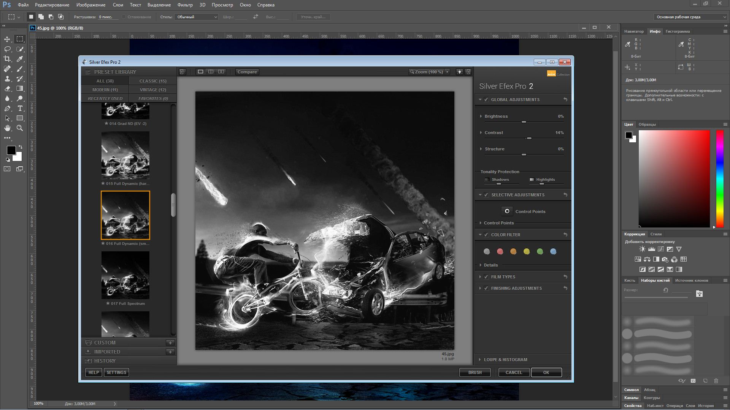Switch to Vintage presets tab
This screenshot has width=730, height=410.
coord(152,89)
